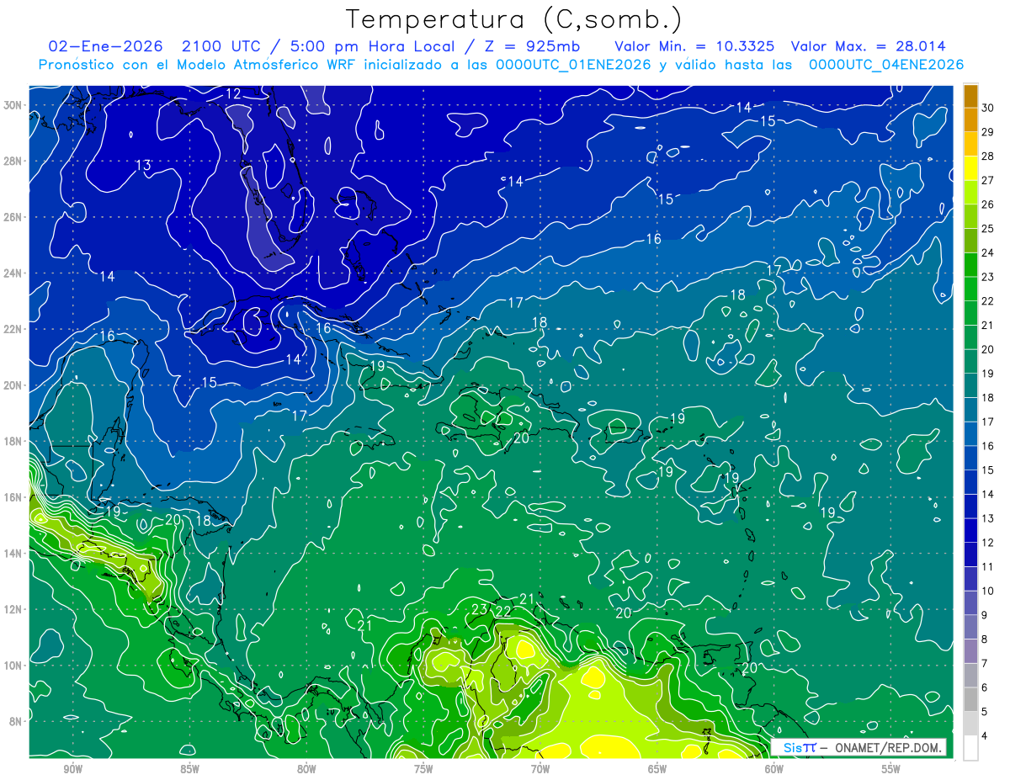
Task: Click the '28N' latitude axis label
Action: 13,161
